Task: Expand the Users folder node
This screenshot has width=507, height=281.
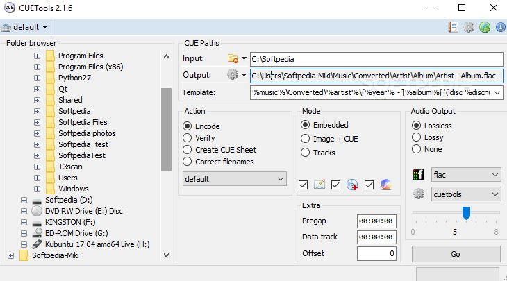Action: [x=38, y=178]
